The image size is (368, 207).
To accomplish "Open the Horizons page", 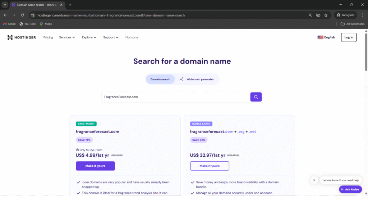I will [132, 37].
